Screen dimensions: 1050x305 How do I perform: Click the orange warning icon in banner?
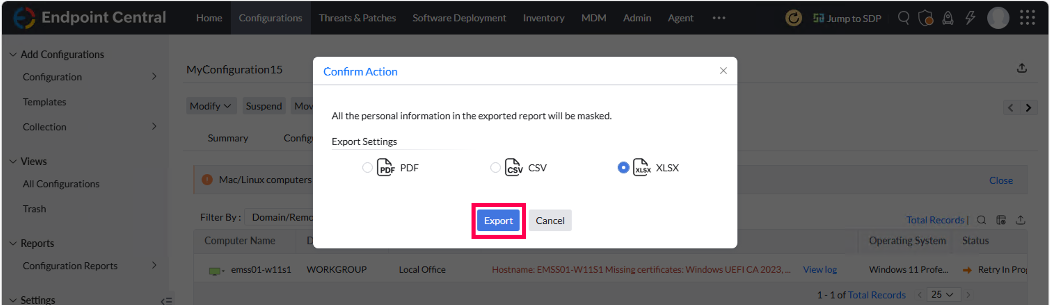207,179
